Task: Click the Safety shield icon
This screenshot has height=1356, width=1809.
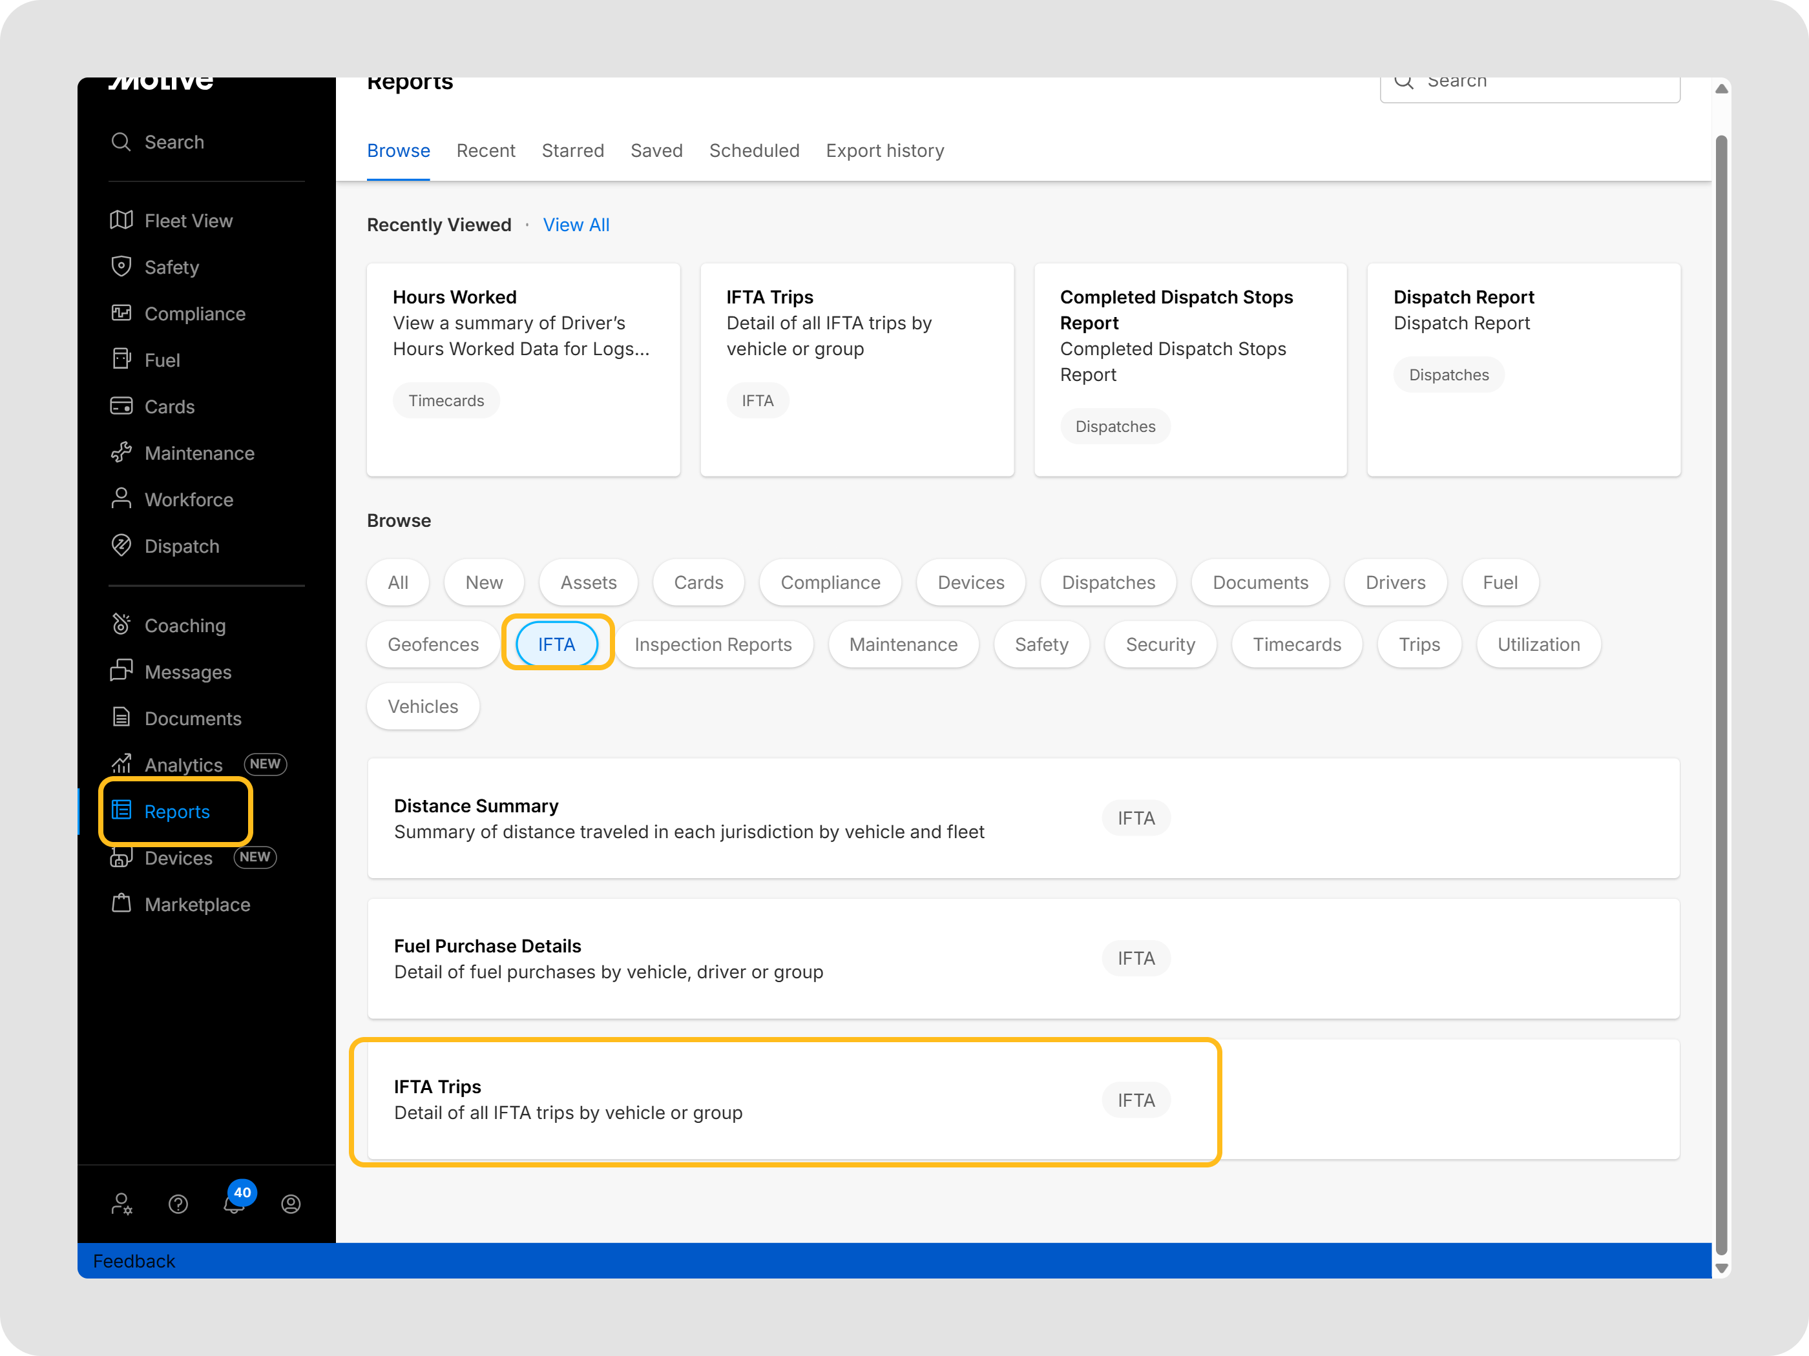Action: tap(121, 267)
